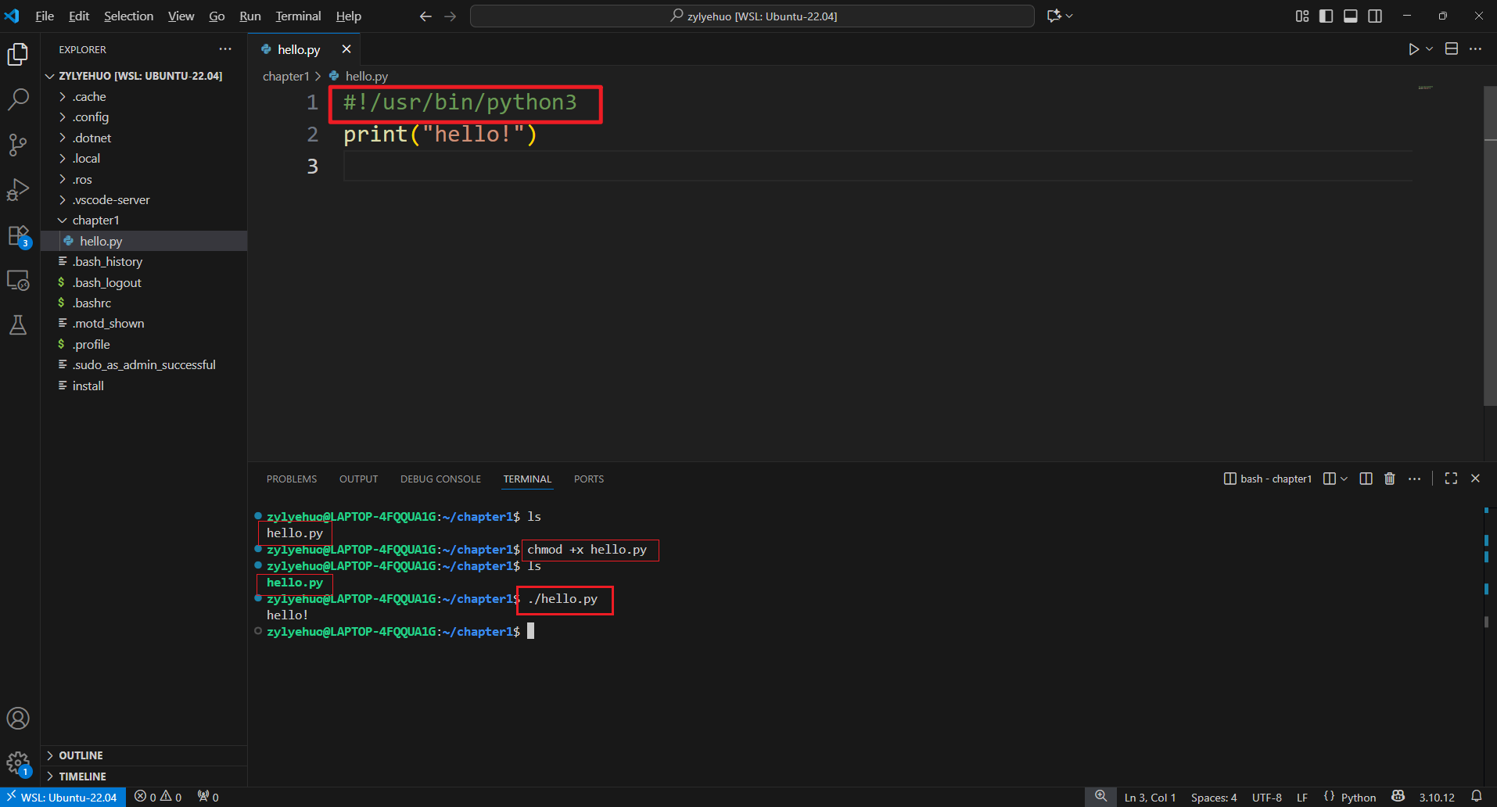Open the Manage gear icon

(18, 763)
